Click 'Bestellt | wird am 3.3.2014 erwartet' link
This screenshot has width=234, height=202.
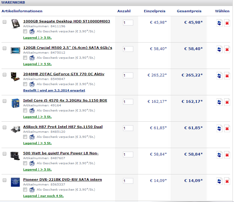[x=54, y=91]
